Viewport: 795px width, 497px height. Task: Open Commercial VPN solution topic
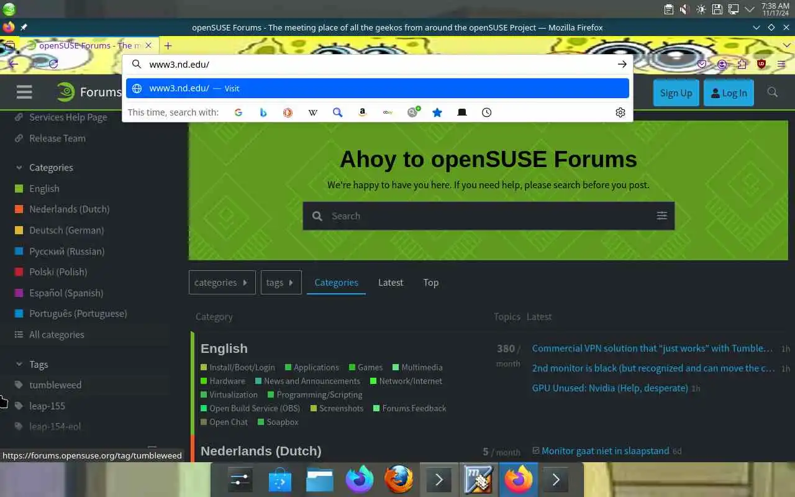point(652,349)
